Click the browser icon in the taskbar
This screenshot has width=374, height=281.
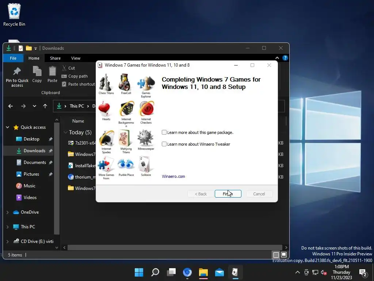click(x=187, y=272)
